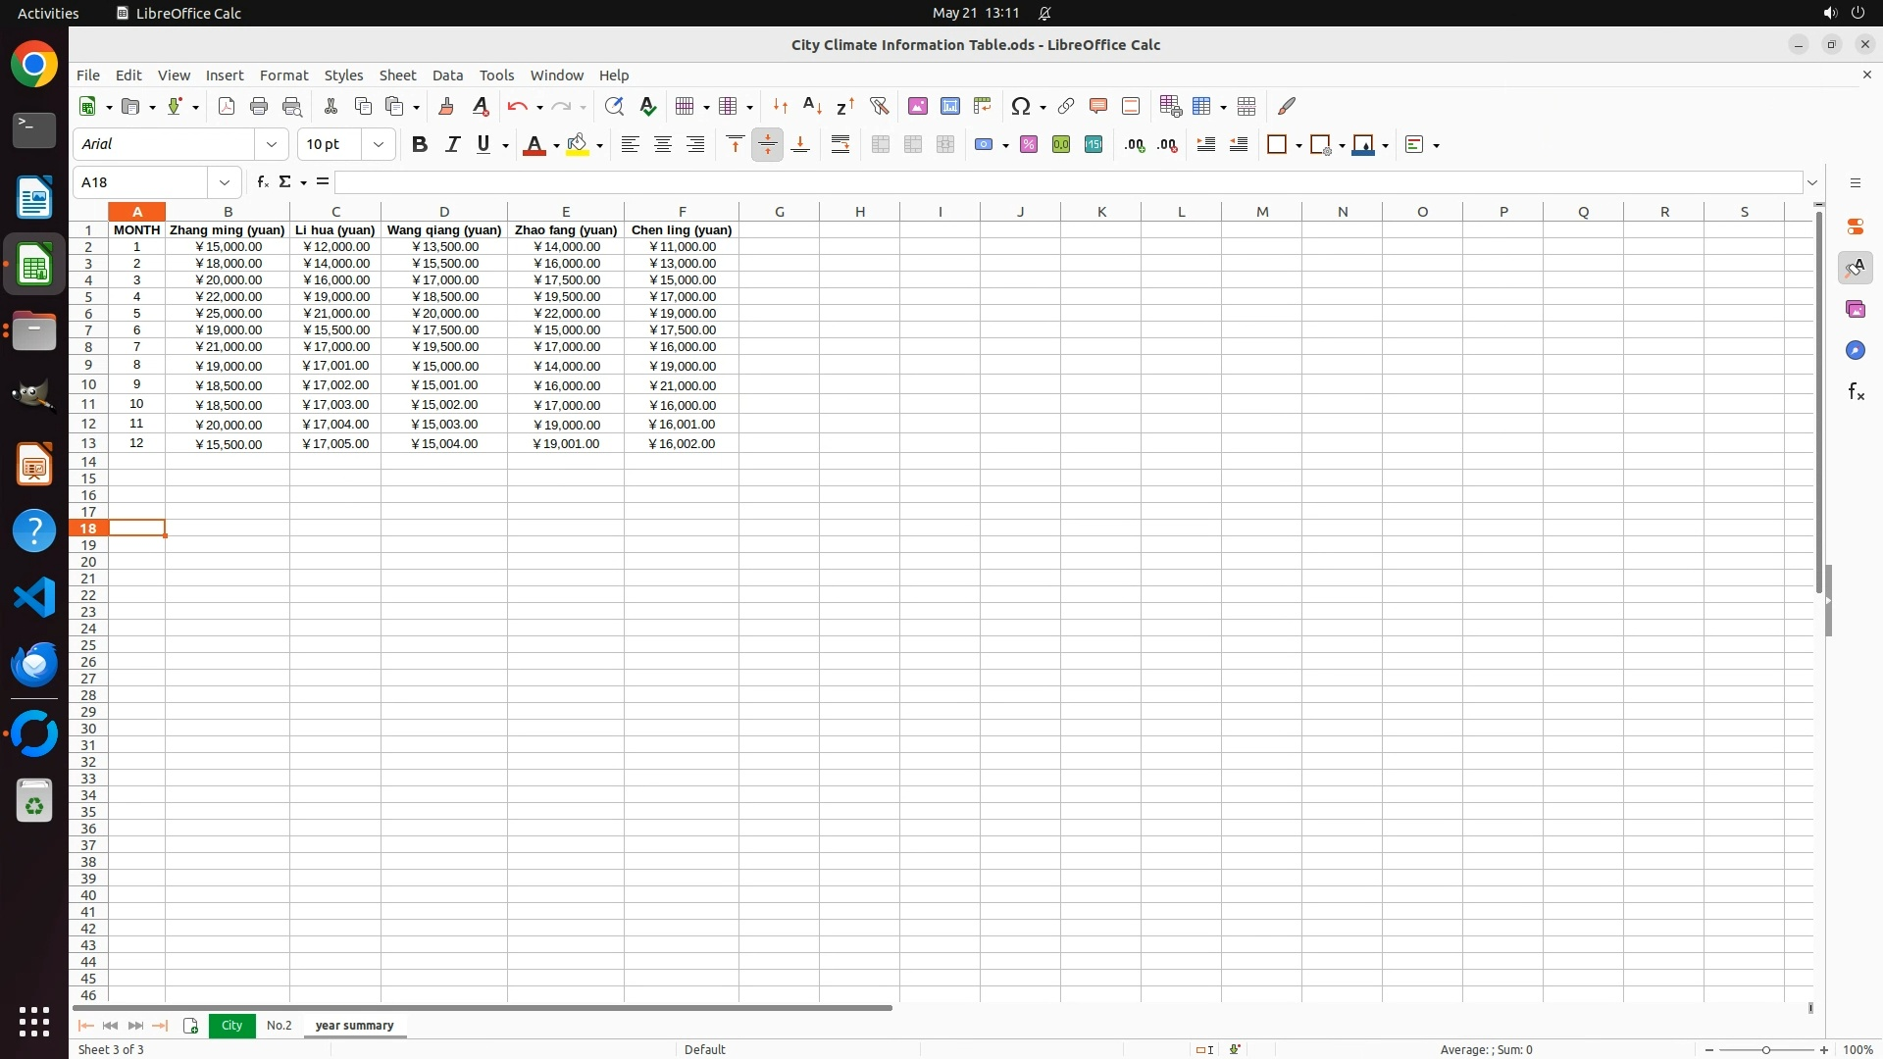Image resolution: width=1883 pixels, height=1059 pixels.
Task: Open the Navigator from the sidebar
Action: pyautogui.click(x=1855, y=350)
